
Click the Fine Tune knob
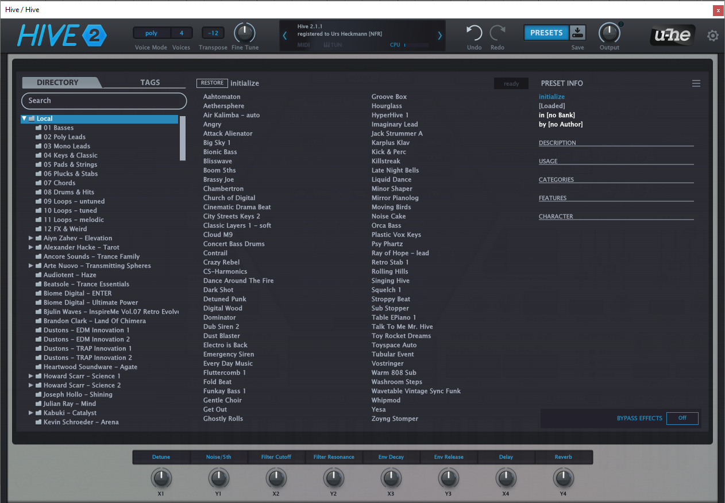click(245, 33)
